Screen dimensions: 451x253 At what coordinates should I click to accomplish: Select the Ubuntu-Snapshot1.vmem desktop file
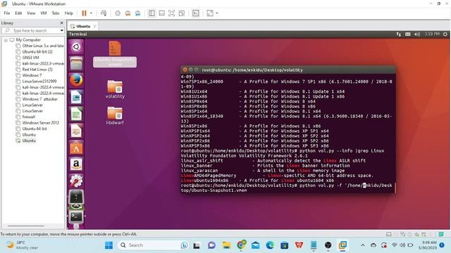[115, 54]
